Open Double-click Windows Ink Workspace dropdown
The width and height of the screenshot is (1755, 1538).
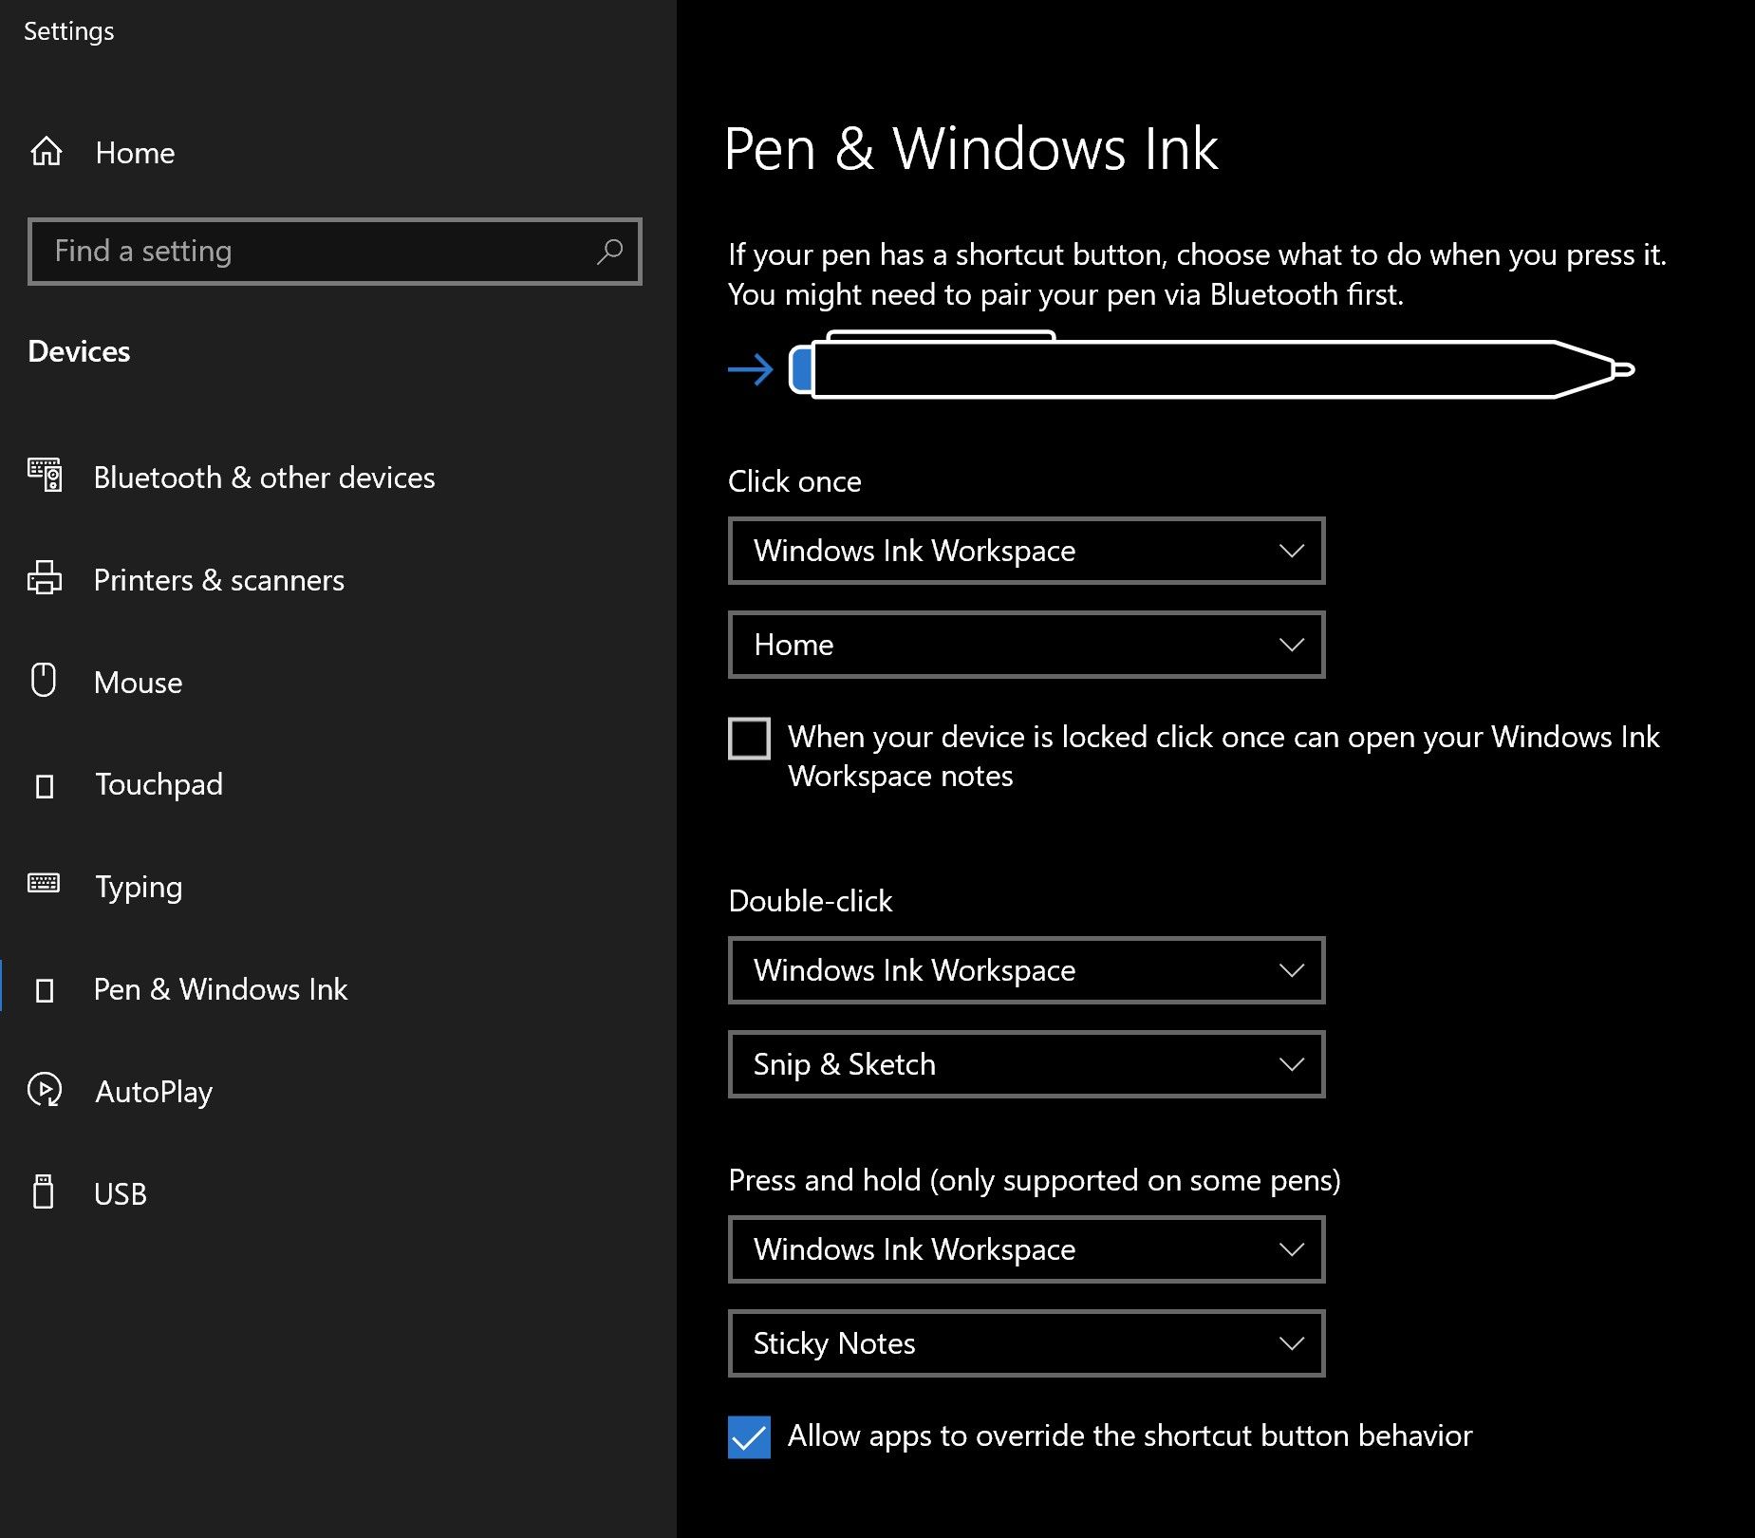(1026, 970)
